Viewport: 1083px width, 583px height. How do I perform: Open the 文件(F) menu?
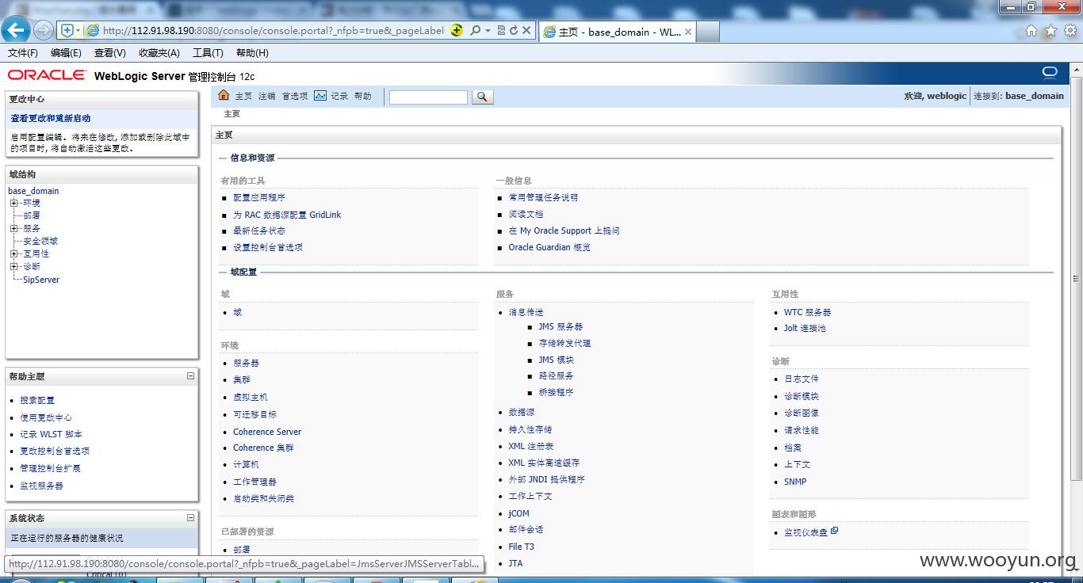23,53
